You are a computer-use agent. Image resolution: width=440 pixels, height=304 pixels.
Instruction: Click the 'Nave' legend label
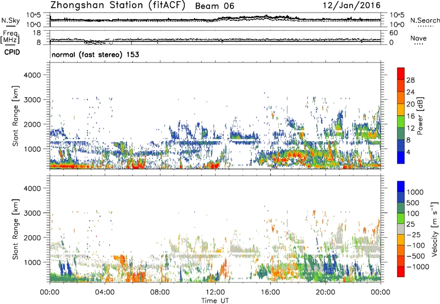419,38
